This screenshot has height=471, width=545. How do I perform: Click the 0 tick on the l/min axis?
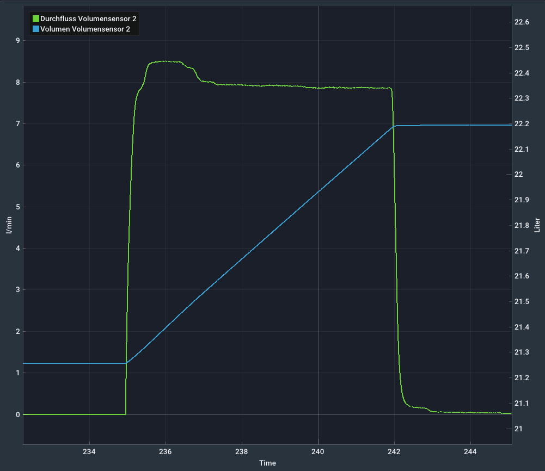(x=17, y=414)
